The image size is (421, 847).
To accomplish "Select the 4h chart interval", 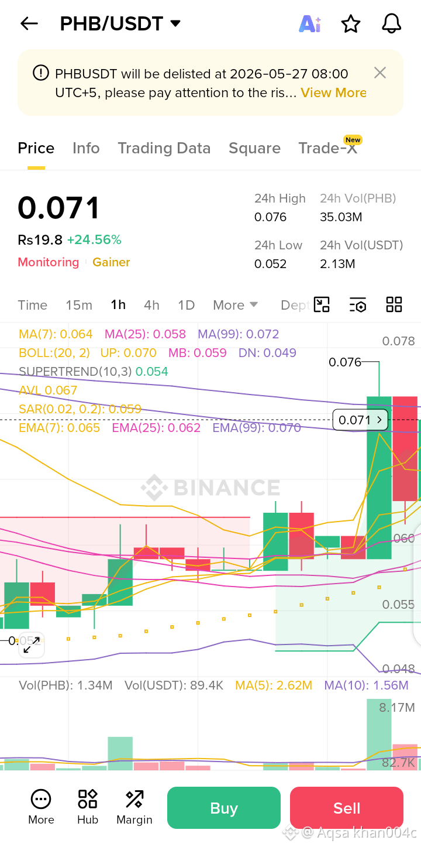I will coord(151,305).
